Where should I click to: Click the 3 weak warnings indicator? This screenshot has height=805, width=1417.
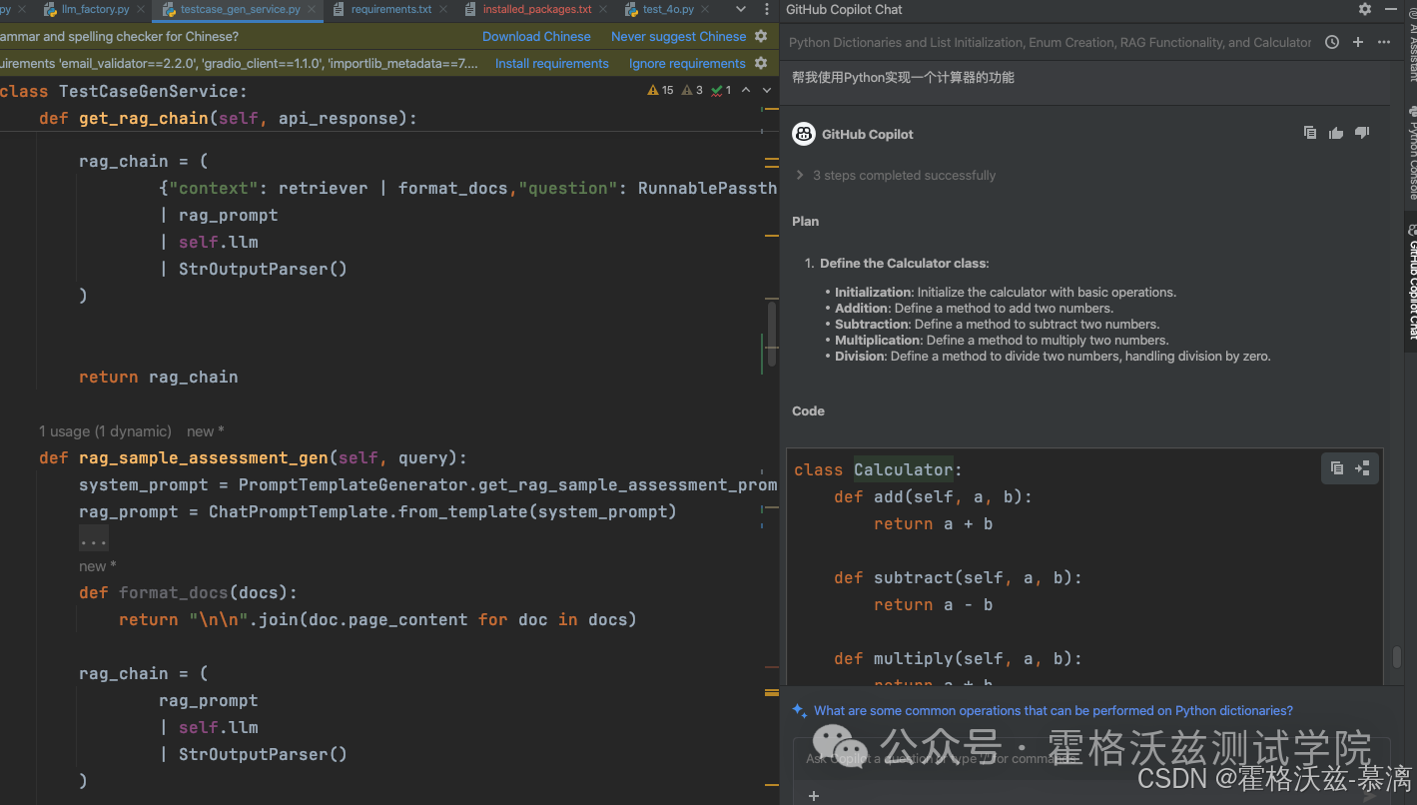click(692, 90)
